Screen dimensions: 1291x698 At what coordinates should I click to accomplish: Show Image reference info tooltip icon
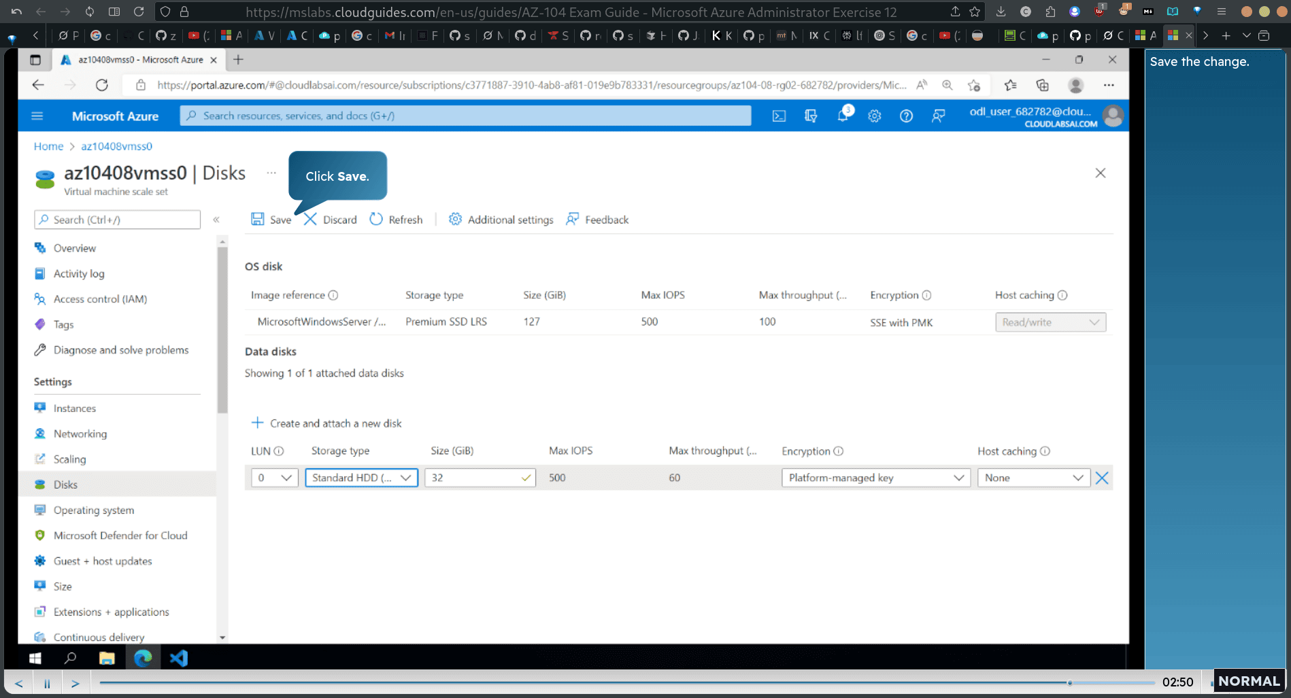point(333,295)
